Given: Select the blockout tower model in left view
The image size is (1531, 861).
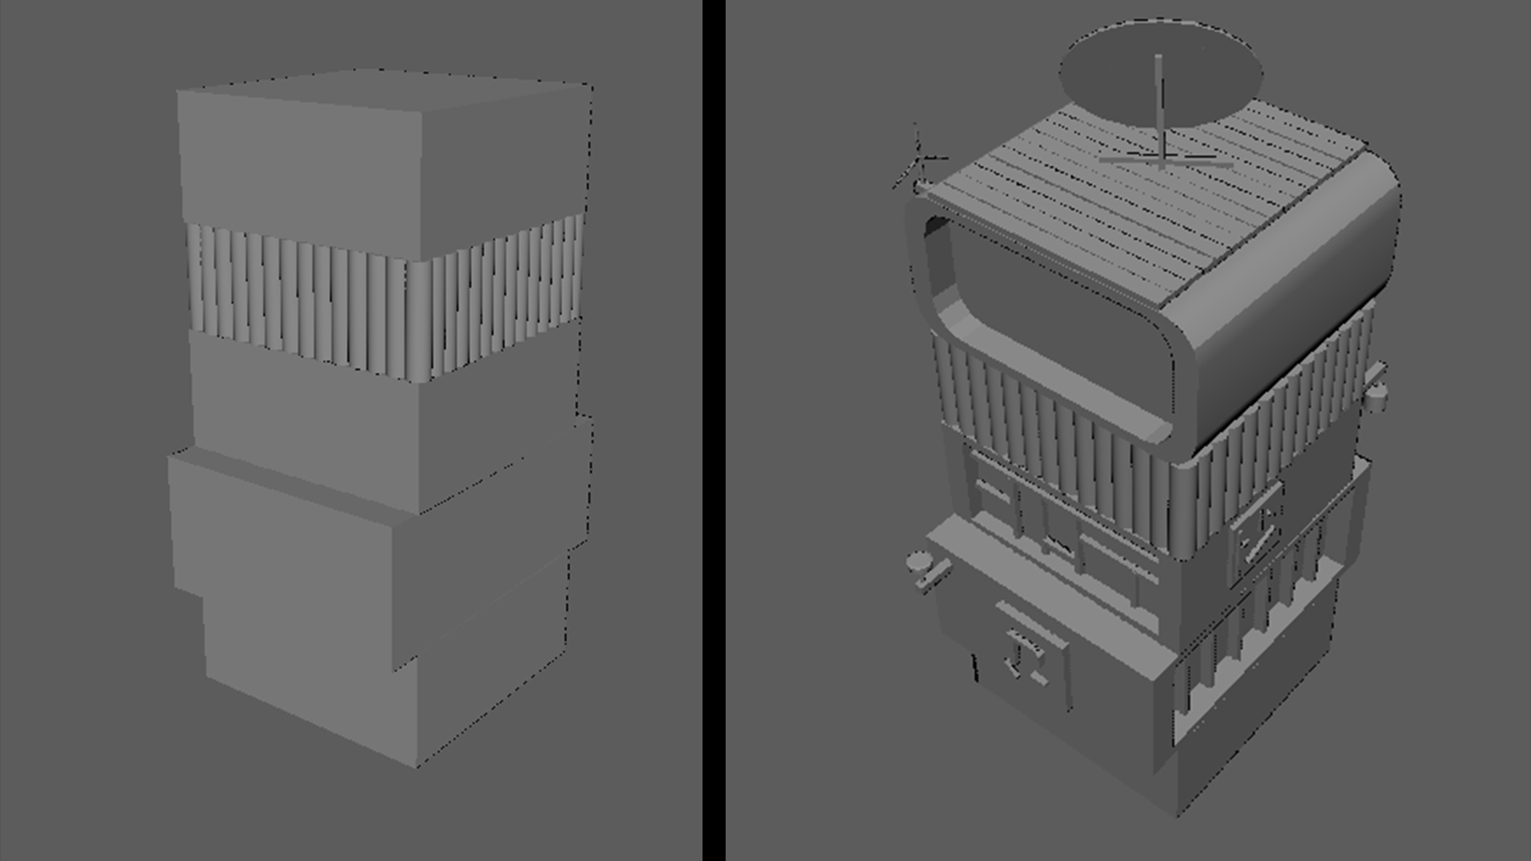Looking at the screenshot, I should tap(381, 419).
